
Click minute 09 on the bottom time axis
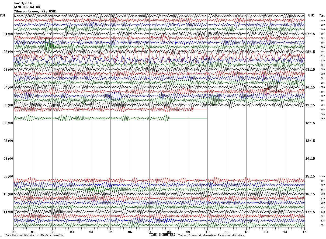[x=188, y=232]
